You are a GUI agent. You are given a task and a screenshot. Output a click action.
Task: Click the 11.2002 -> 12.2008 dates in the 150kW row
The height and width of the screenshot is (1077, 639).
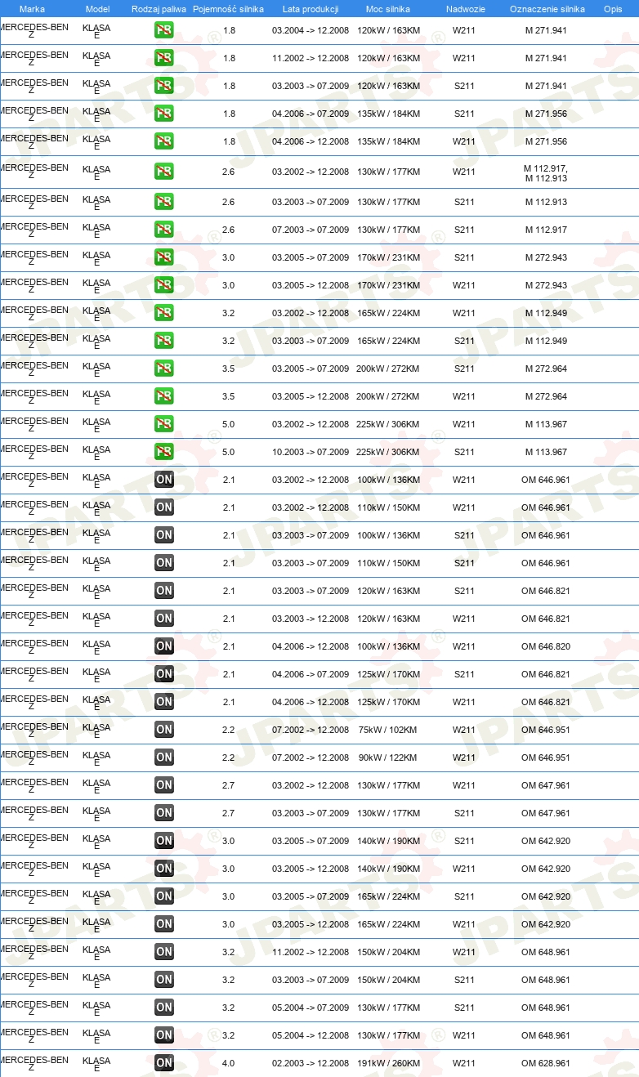[x=311, y=953]
